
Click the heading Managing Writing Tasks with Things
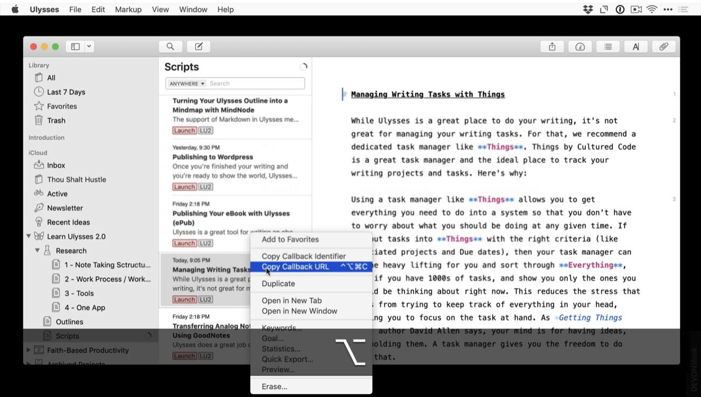(428, 94)
